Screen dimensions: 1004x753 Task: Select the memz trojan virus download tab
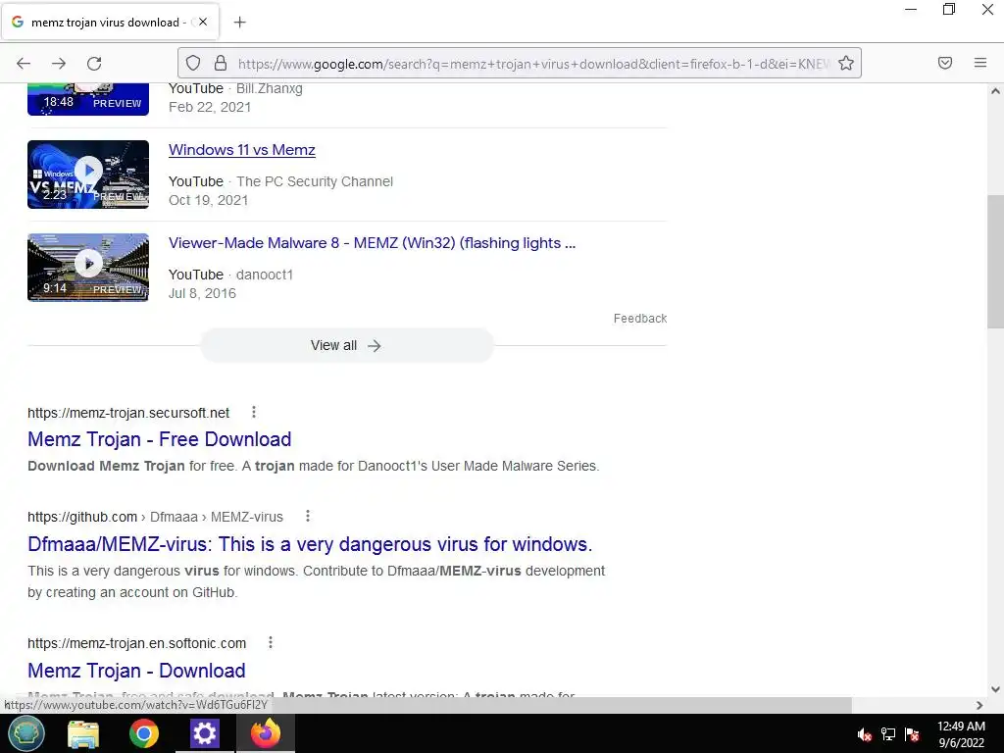click(111, 23)
